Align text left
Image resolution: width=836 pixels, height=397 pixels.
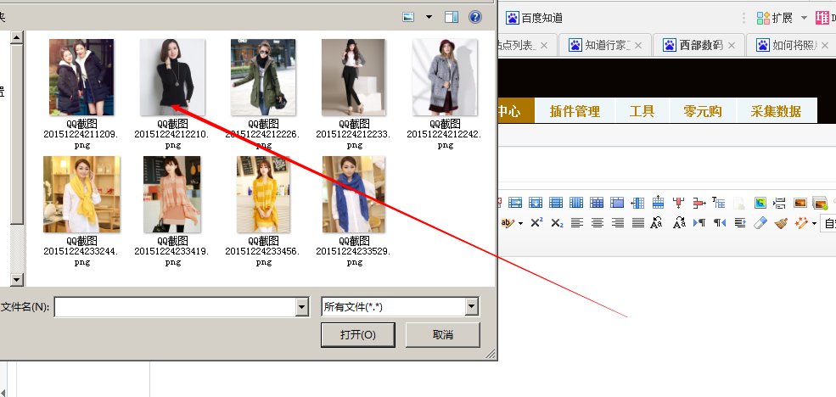tap(576, 223)
